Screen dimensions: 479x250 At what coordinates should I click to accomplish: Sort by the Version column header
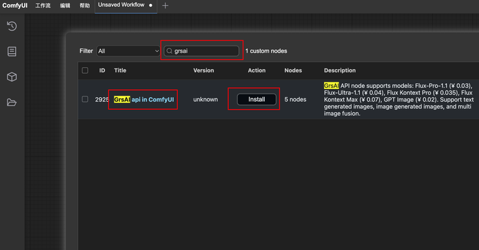tap(204, 70)
